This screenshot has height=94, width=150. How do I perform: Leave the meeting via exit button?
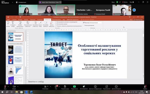tap(145, 87)
